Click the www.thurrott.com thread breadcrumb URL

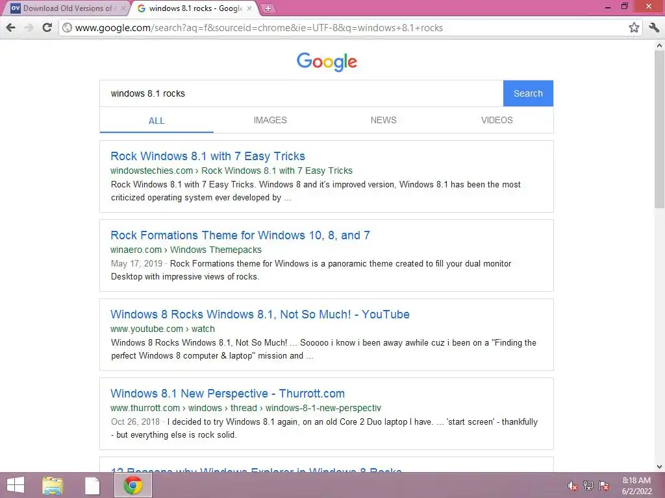click(x=245, y=409)
